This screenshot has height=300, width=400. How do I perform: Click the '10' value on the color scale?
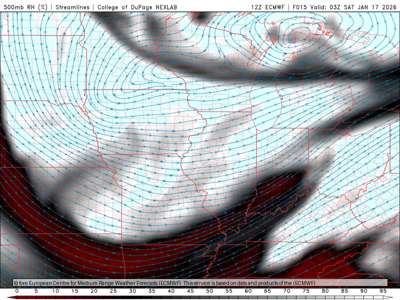pos(55,291)
